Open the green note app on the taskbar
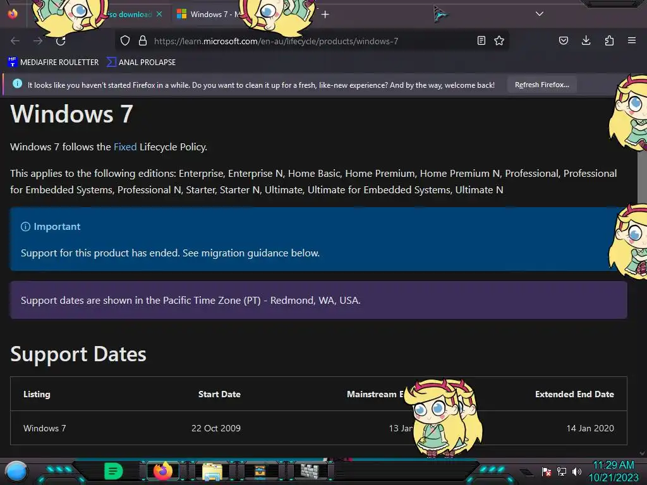Image resolution: width=647 pixels, height=485 pixels. point(114,471)
